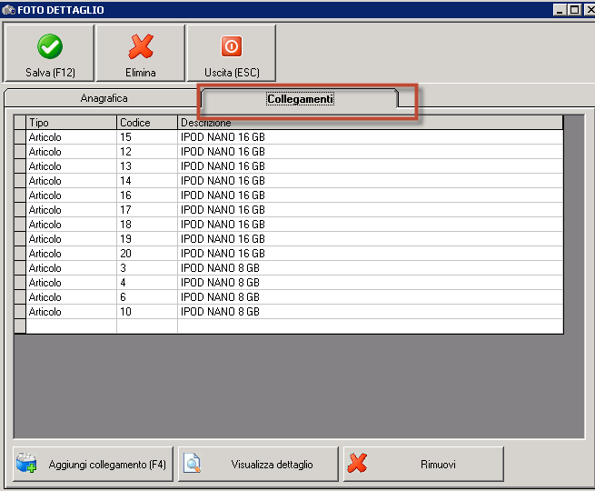
Task: Click IPOD NANO 8 GB in code 4 row
Action: (x=220, y=283)
